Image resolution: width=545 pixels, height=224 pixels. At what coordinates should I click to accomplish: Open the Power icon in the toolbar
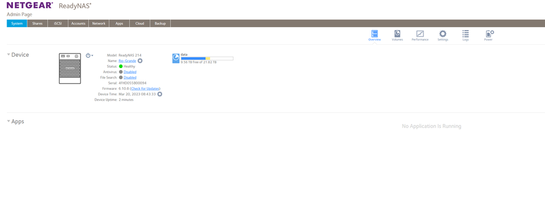coord(489,34)
